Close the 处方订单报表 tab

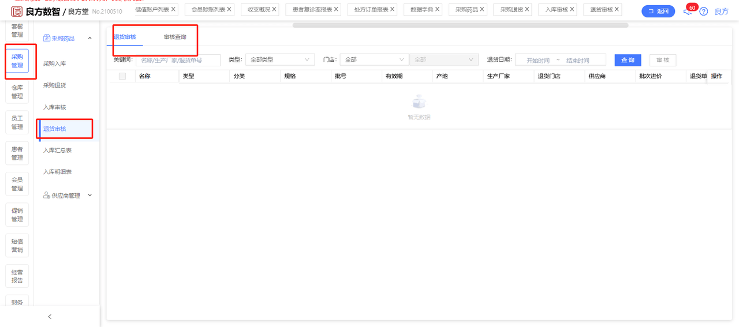[393, 9]
